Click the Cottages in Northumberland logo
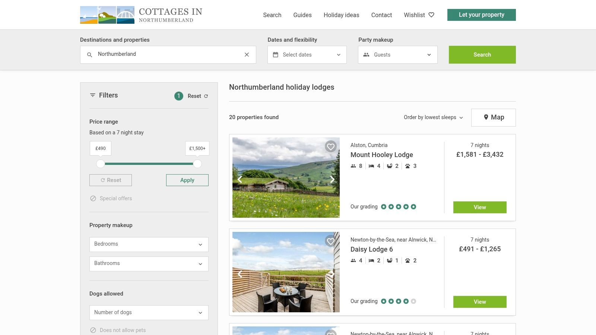The image size is (596, 335). tap(141, 15)
